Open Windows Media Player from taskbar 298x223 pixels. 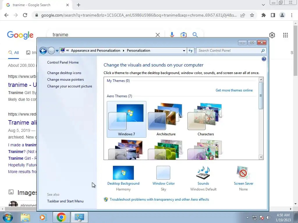click(43, 217)
